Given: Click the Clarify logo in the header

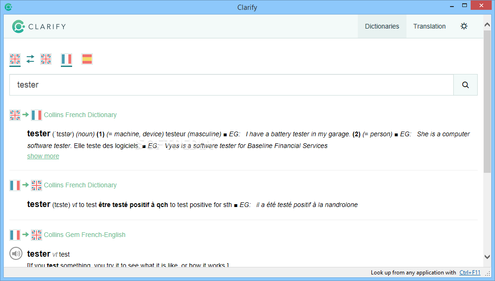Looking at the screenshot, I should click(x=39, y=27).
